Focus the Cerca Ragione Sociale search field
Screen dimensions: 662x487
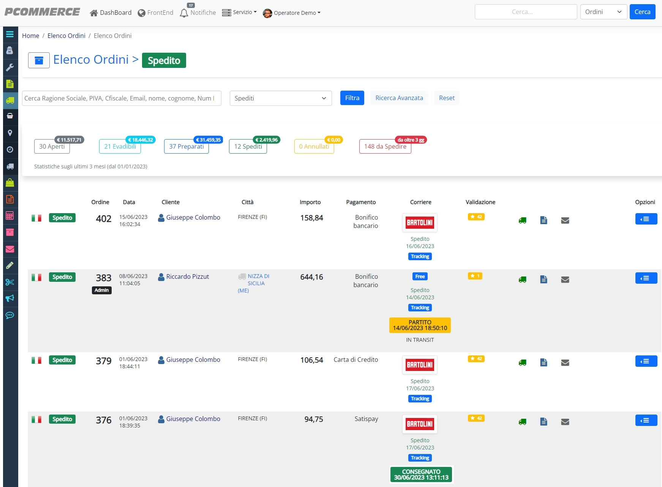pos(122,98)
